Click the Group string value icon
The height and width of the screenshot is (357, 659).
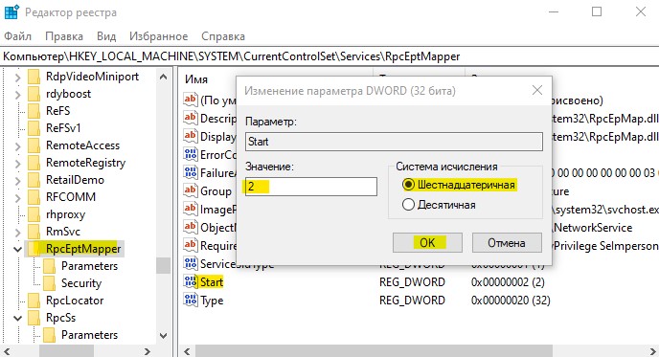[x=191, y=190]
